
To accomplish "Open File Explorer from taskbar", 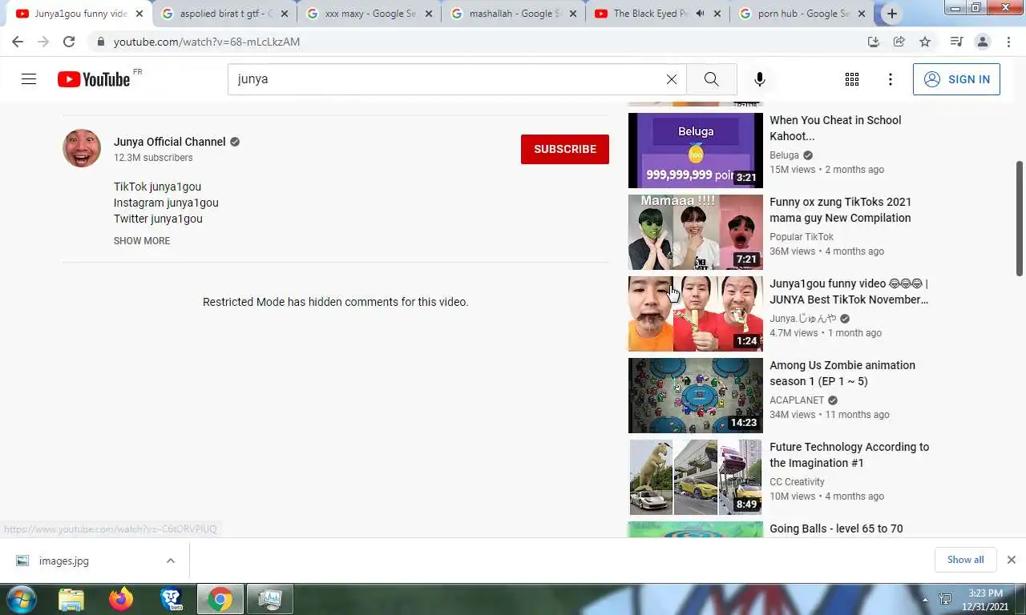I will click(x=71, y=599).
